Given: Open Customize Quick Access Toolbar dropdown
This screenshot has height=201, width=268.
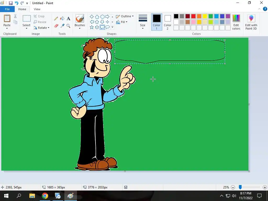Looking at the screenshot, I should [27, 3].
